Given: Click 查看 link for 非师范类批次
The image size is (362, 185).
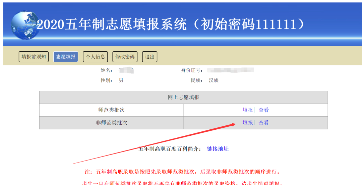Looking at the screenshot, I should [x=264, y=123].
